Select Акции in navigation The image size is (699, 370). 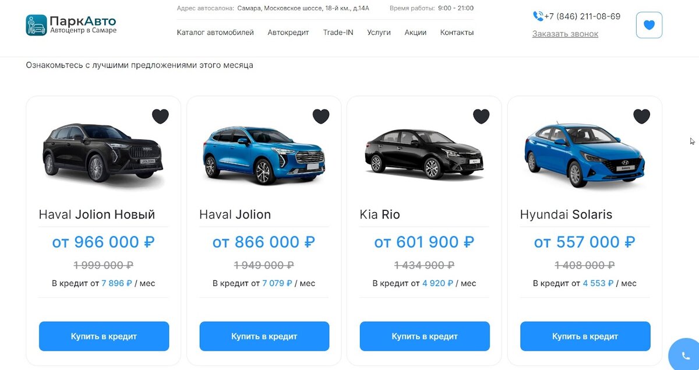click(x=415, y=33)
